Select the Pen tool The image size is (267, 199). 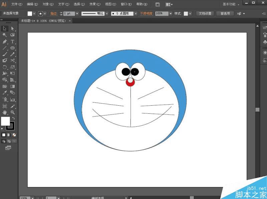[5, 42]
